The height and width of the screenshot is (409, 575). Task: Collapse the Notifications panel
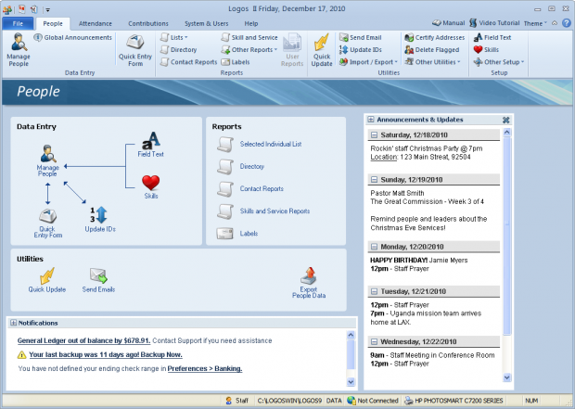point(12,323)
